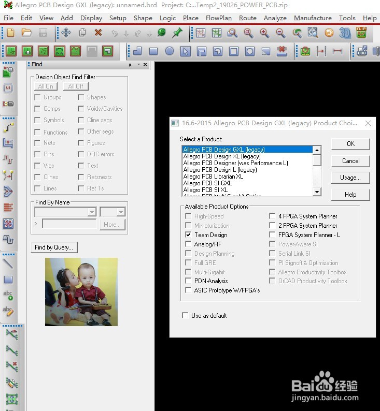Viewport: 380px width, 411px height.
Task: Open the FlowPlan menu
Action: click(x=219, y=18)
